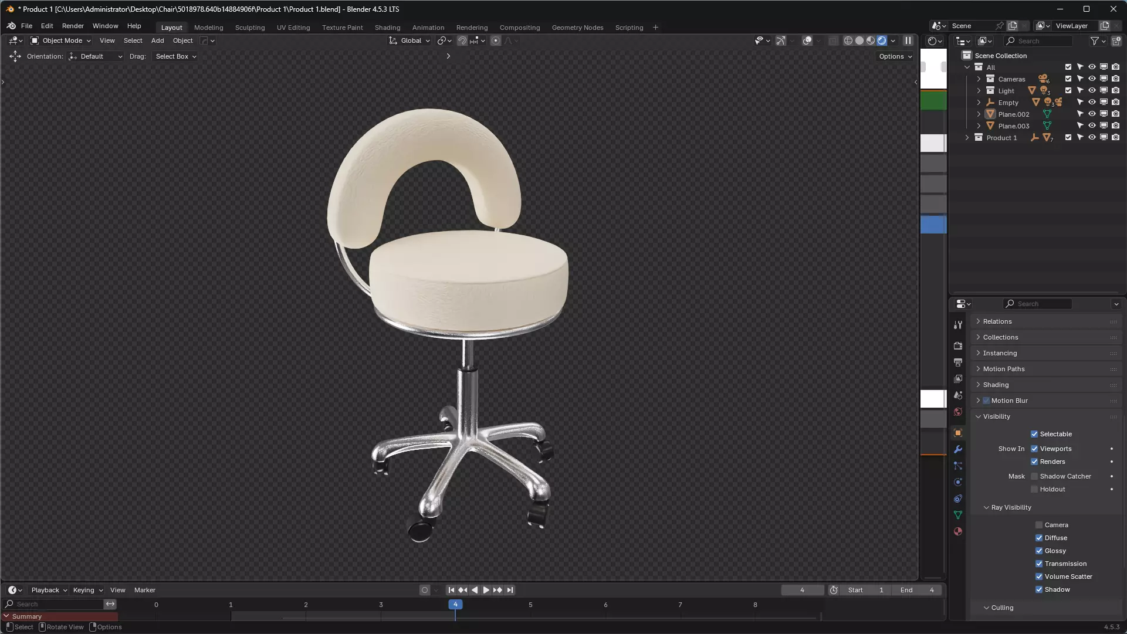1127x634 pixels.
Task: Open the View Layer properties tab
Action: click(x=958, y=379)
